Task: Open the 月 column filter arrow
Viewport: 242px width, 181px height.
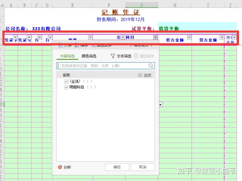Action: point(40,37)
